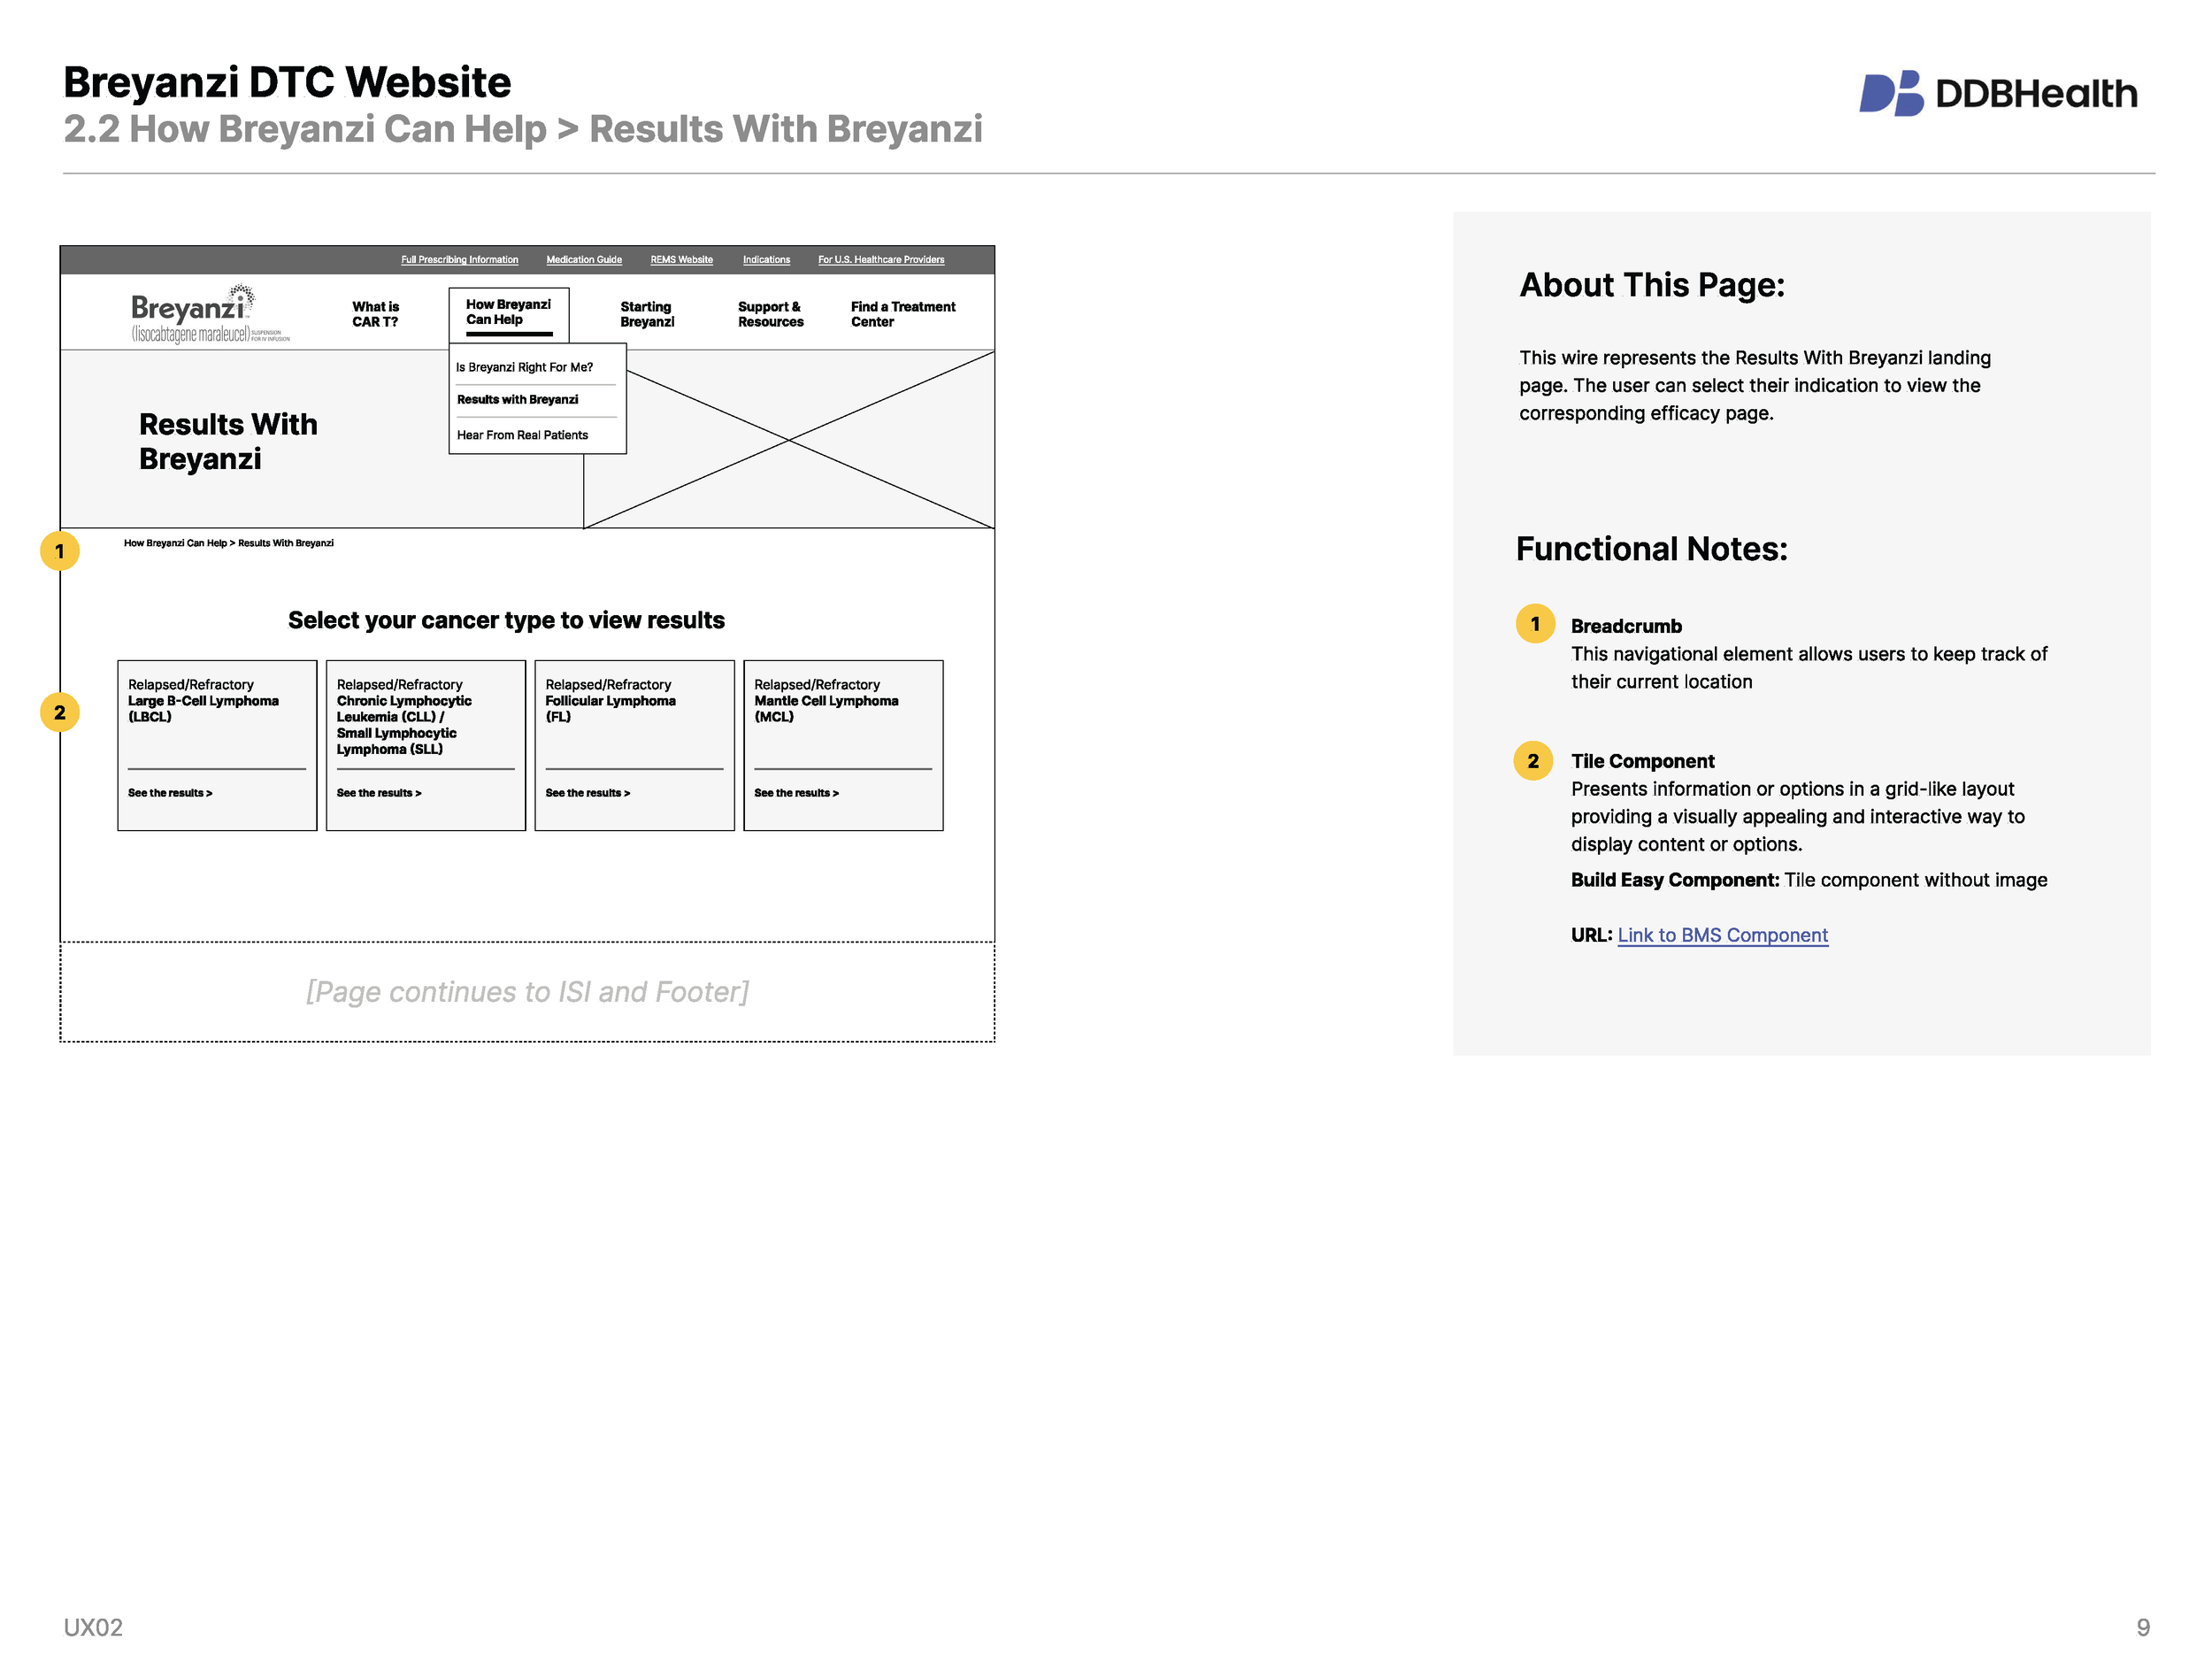Choose Hear From Real Patients
The image size is (2212, 1678).
click(522, 434)
